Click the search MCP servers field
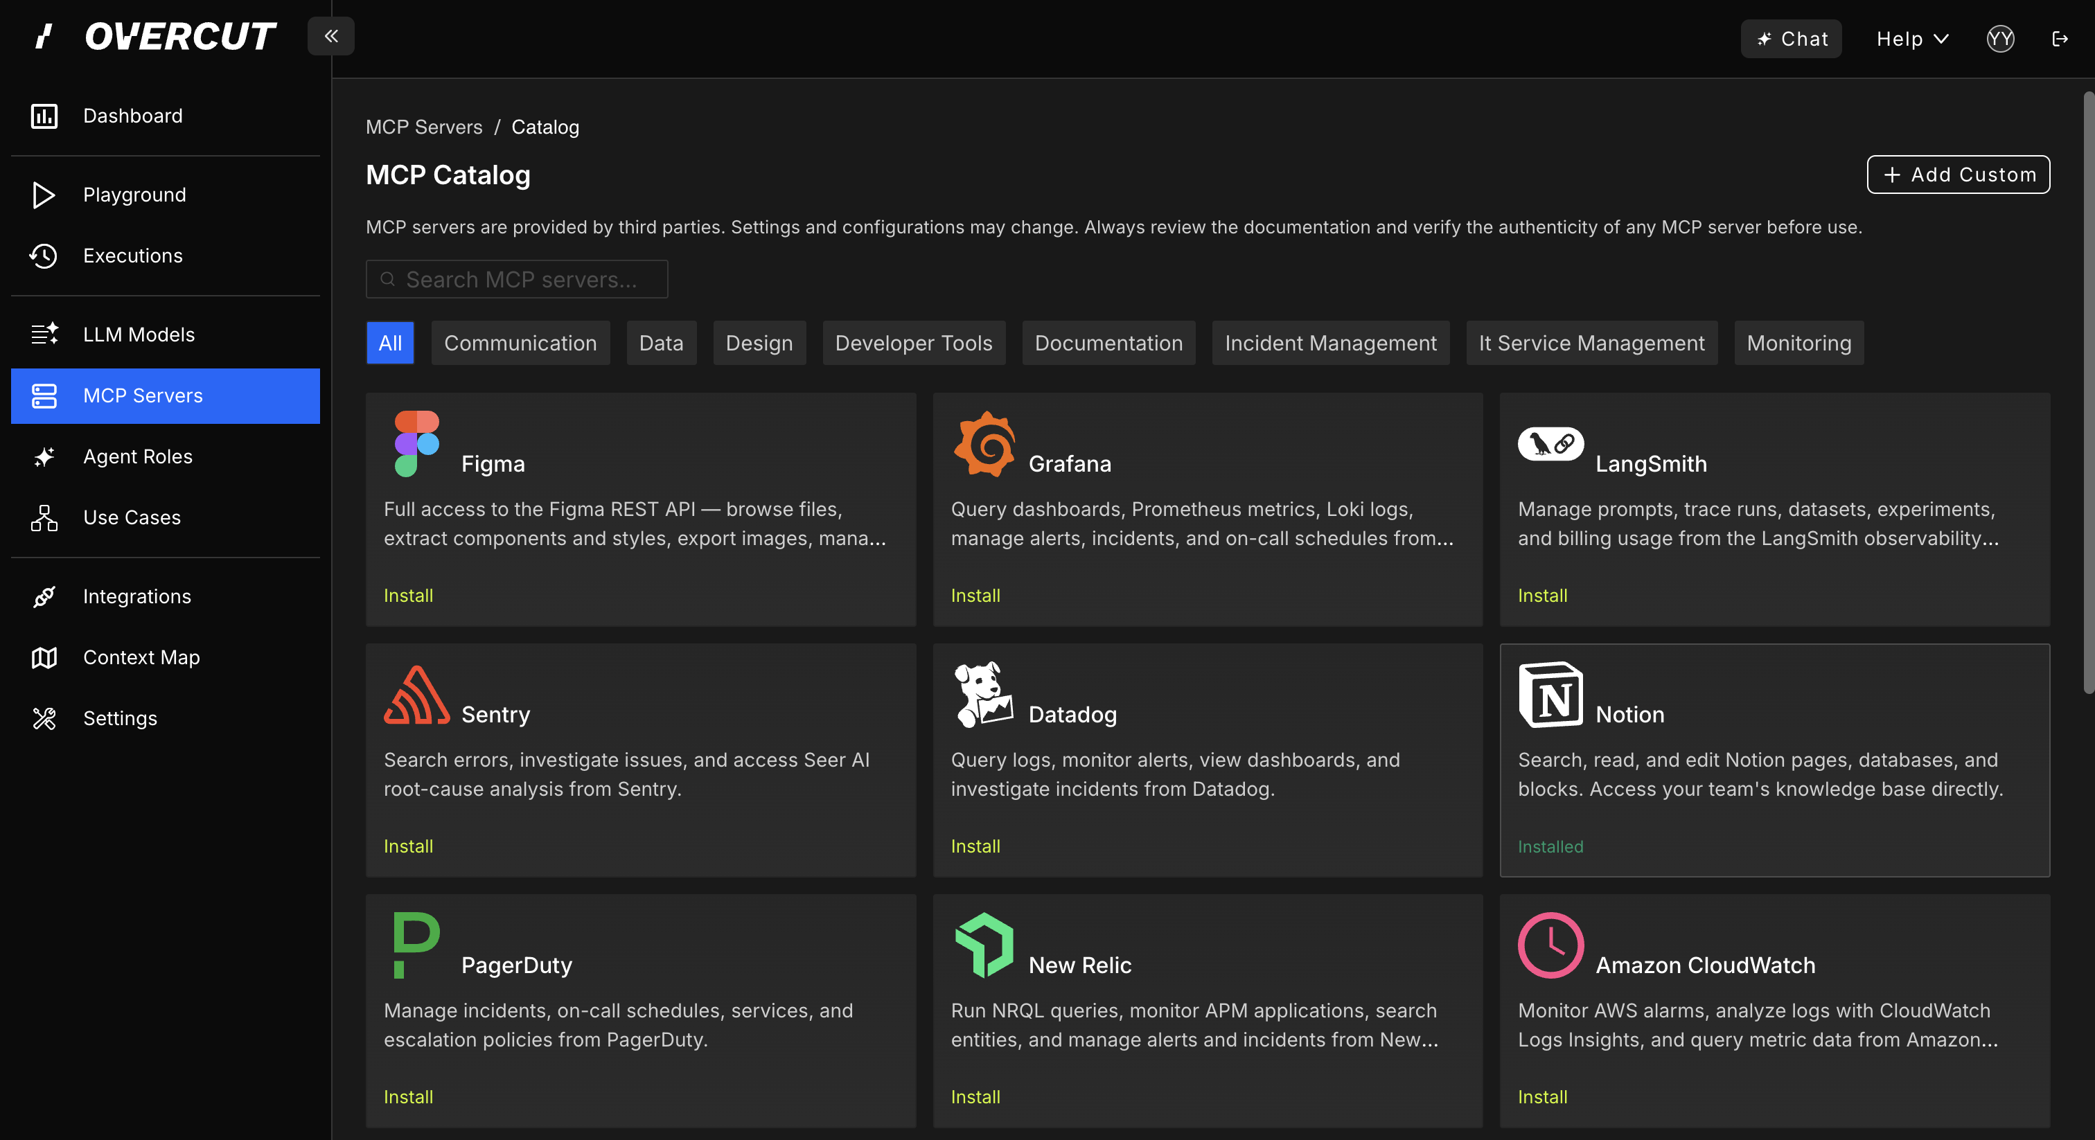 516,279
